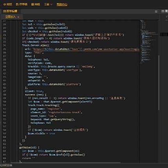Click code line starting 'trackId: this.$route.query.source'
Screen dimensions: 168x168
coord(61,67)
